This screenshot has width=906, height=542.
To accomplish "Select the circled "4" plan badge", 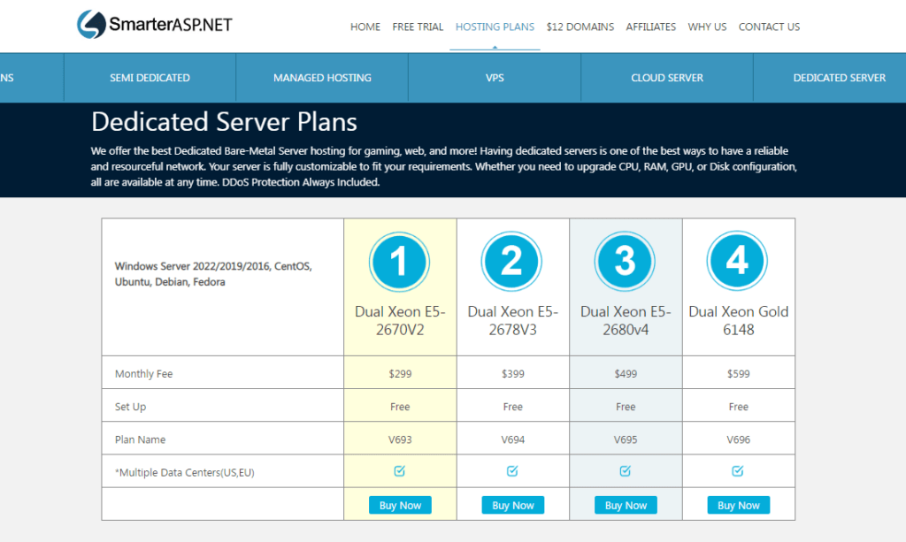I will pos(738,261).
